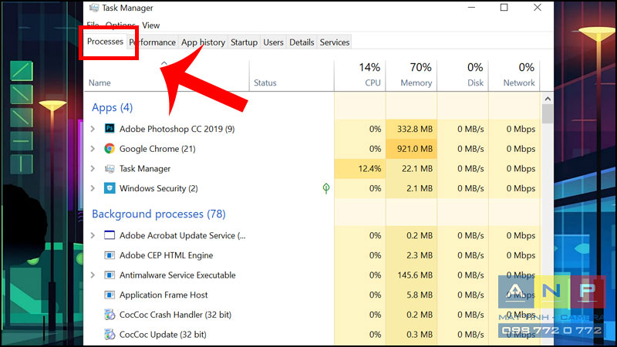Click the vertical scrollbar thumb
The image size is (617, 347).
click(548, 114)
